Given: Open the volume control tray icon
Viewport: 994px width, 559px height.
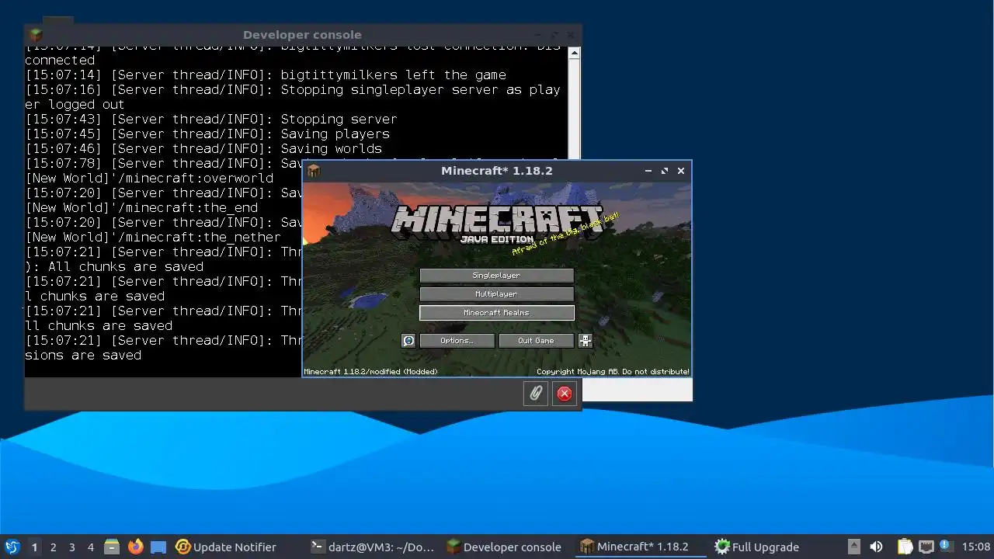Looking at the screenshot, I should click(876, 547).
